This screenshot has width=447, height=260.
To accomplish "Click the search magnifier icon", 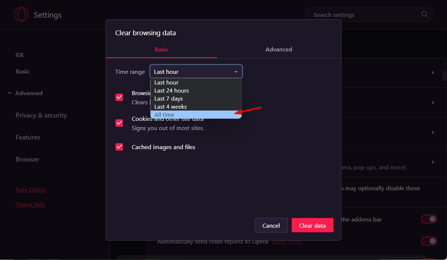I will pos(425,15).
